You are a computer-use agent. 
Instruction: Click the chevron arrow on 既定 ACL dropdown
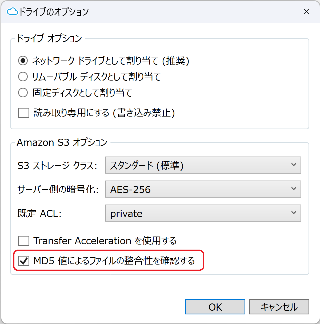click(x=294, y=213)
